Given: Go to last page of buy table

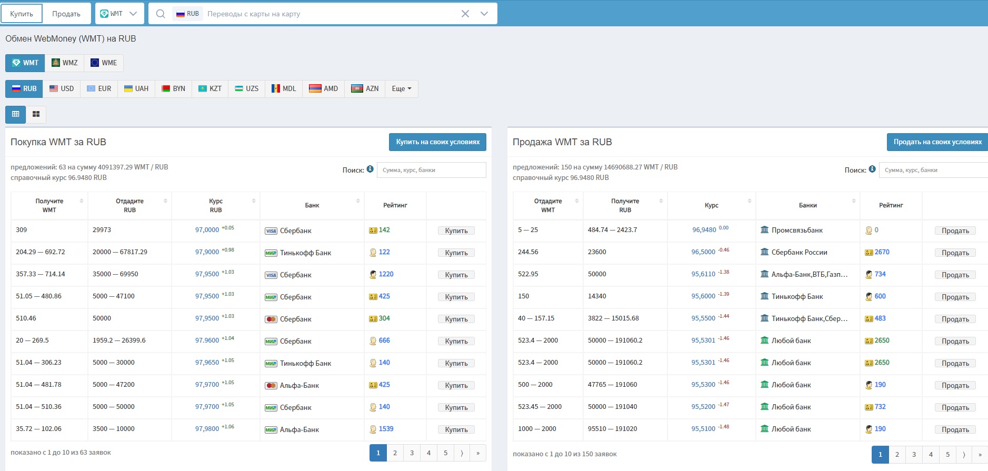Looking at the screenshot, I should [x=478, y=453].
